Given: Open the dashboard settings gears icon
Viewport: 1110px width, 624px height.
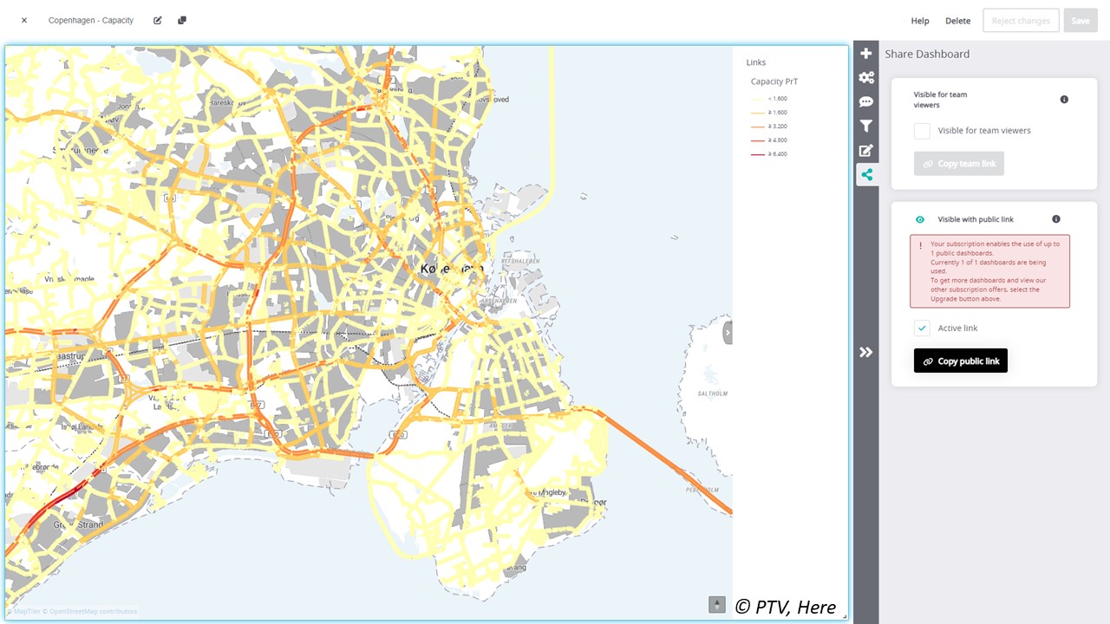Looking at the screenshot, I should 866,77.
